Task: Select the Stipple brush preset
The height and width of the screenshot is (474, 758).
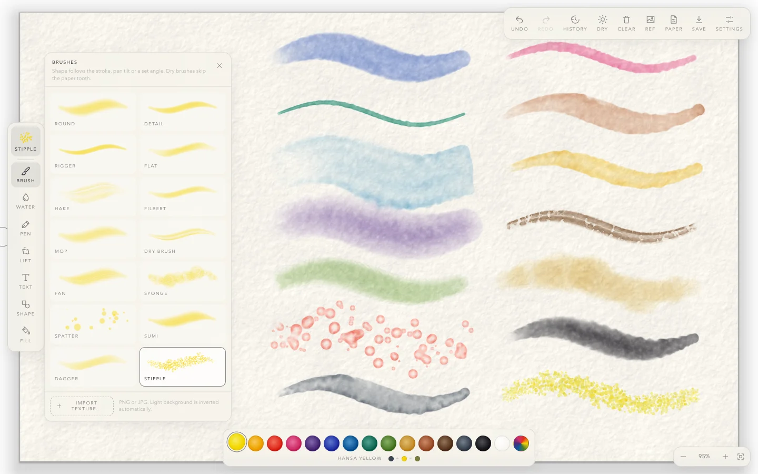Action: 183,367
